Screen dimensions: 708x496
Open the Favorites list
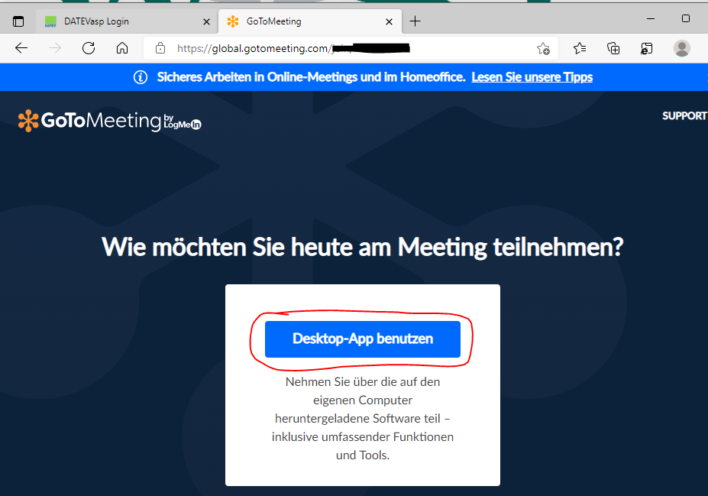click(580, 48)
